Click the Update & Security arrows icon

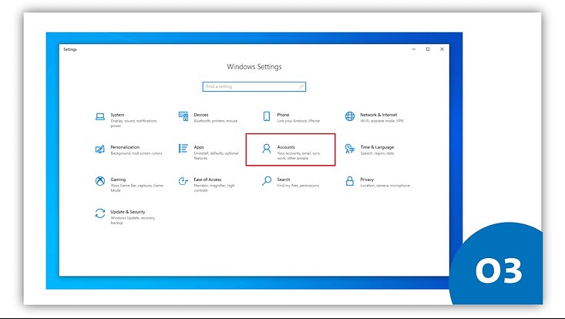[x=99, y=213]
